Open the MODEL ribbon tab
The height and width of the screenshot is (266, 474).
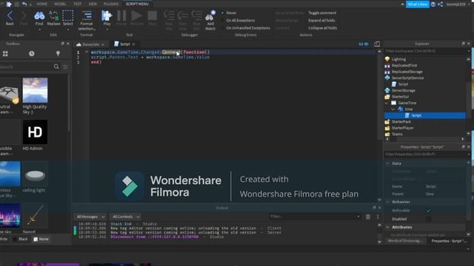point(60,4)
